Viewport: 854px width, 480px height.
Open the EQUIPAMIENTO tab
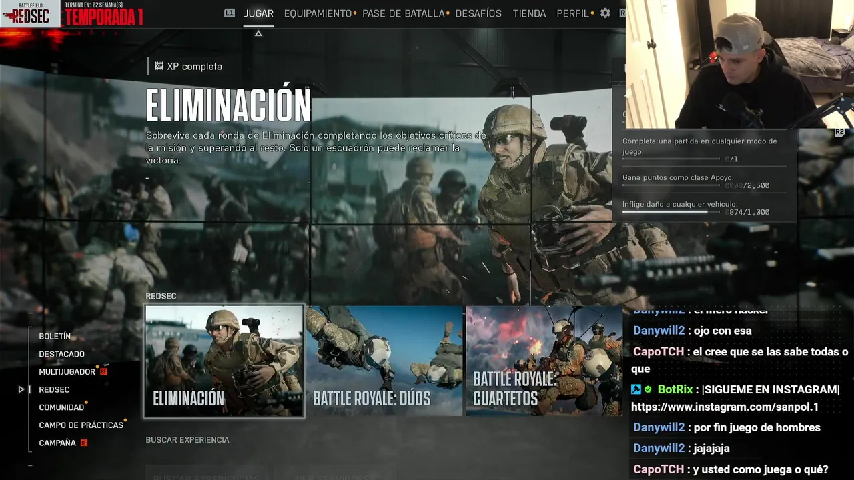tap(318, 13)
